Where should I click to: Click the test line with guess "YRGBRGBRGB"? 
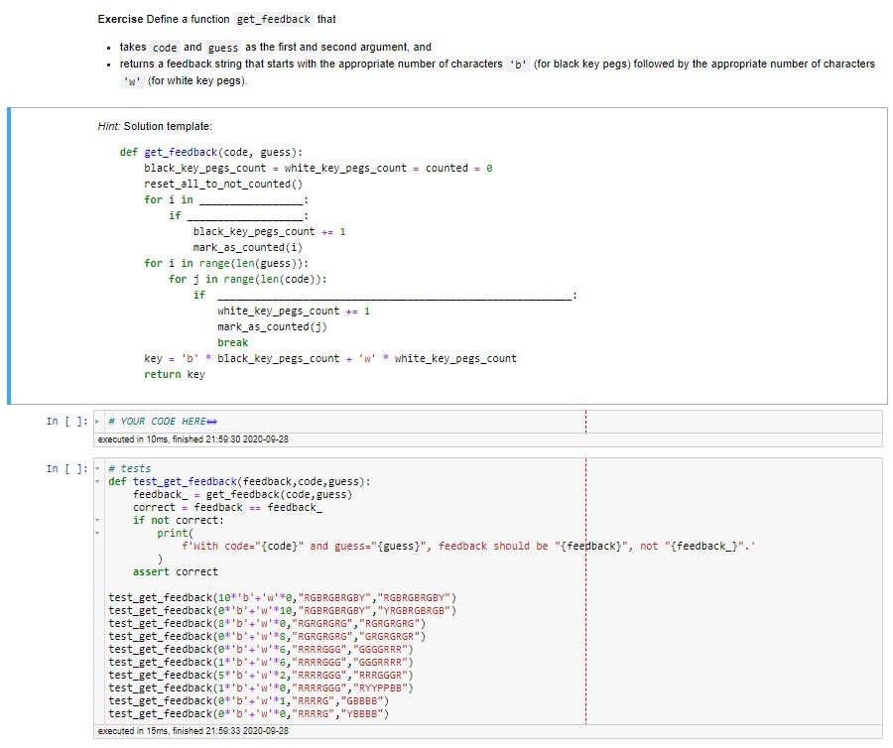point(283,611)
